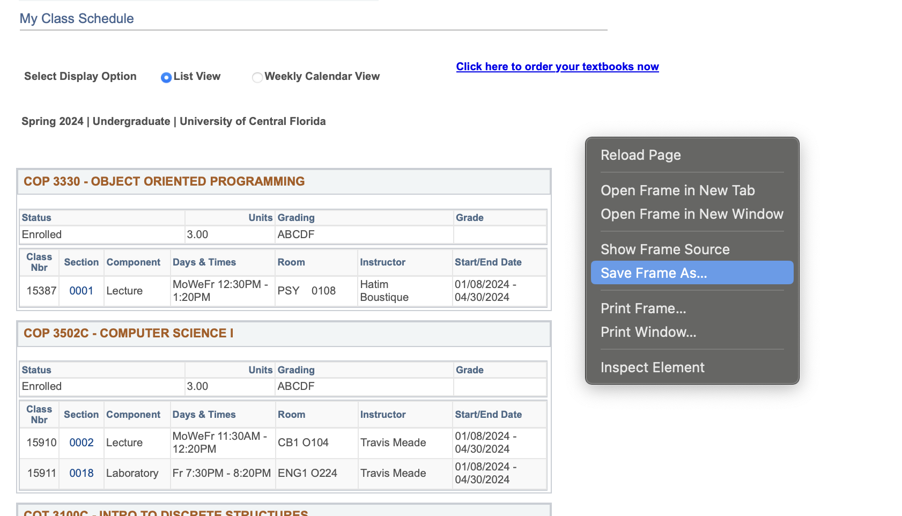This screenshot has width=902, height=516.
Task: Click the COP 3330 Object Oriented Programming header
Action: click(x=164, y=181)
